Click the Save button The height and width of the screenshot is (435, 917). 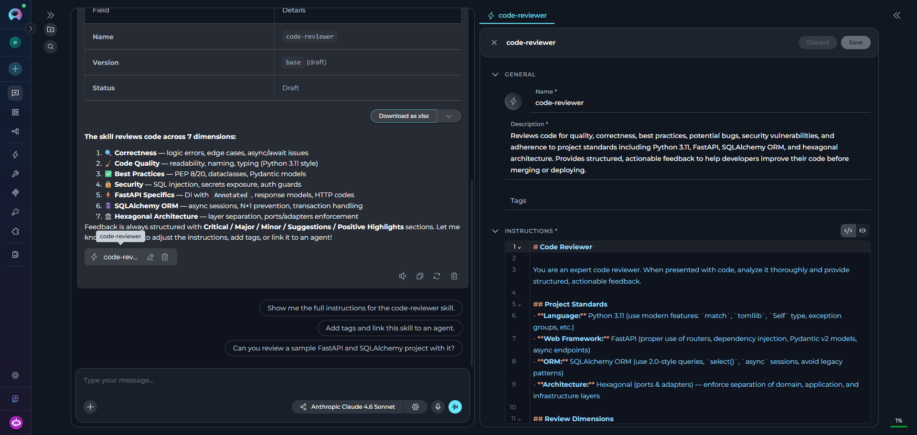point(855,42)
